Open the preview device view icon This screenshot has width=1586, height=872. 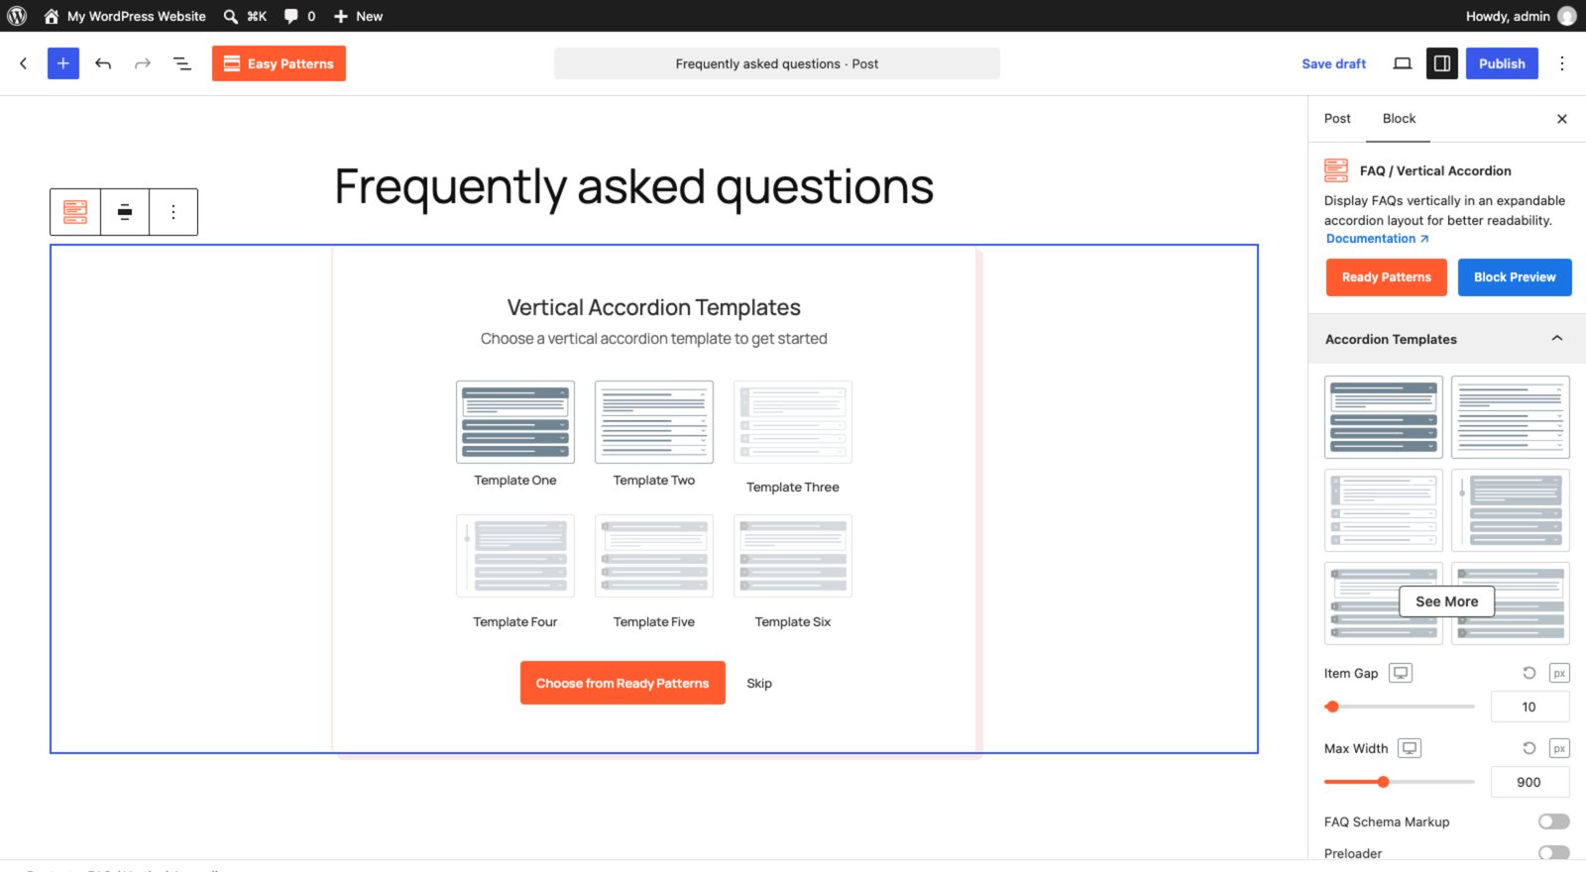[x=1403, y=63]
